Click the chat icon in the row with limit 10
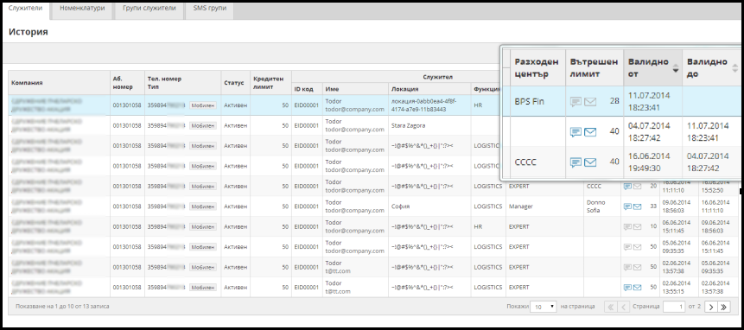This screenshot has width=744, height=330. click(x=627, y=226)
